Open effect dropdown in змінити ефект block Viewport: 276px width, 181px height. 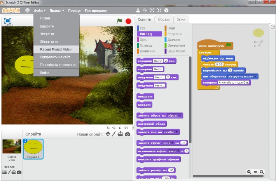(168, 143)
